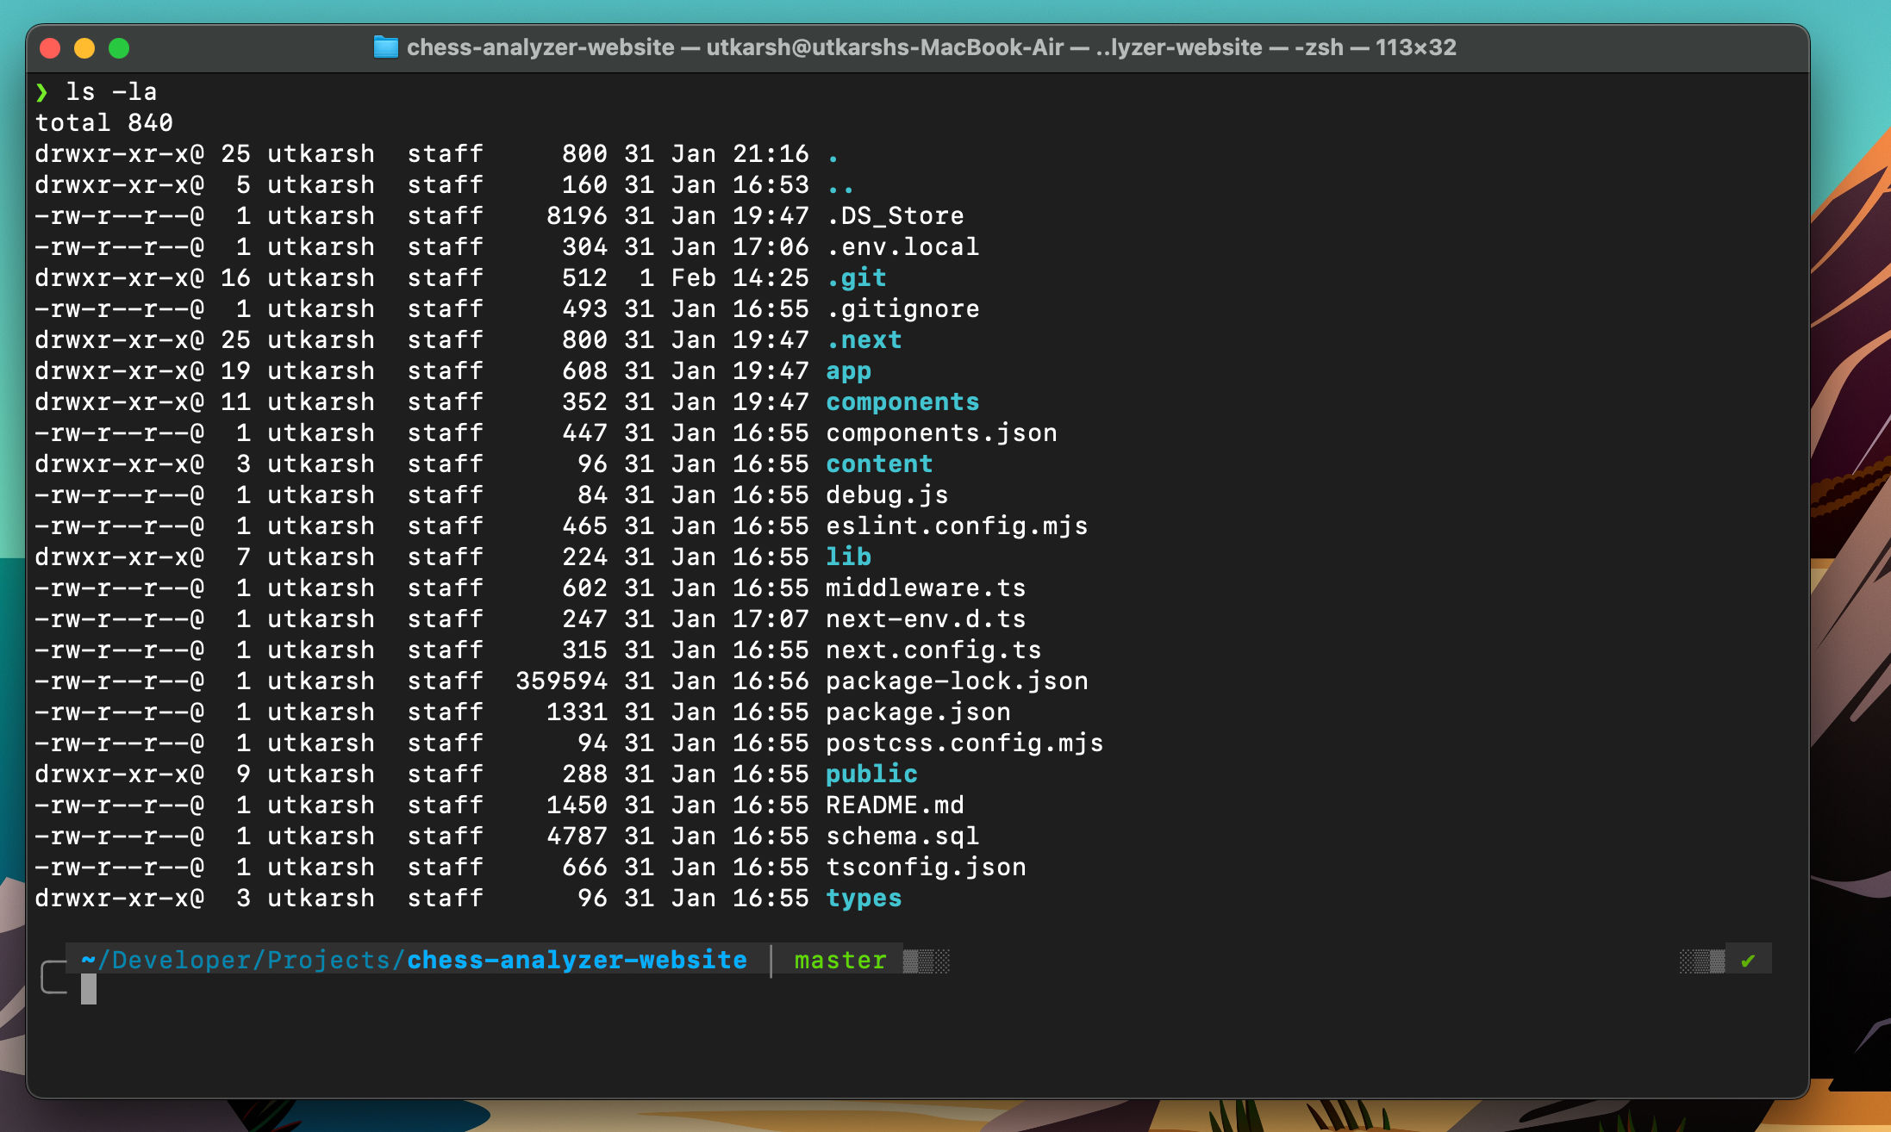Select the public directory entry
Screen dimensions: 1891x1132
pyautogui.click(x=871, y=774)
